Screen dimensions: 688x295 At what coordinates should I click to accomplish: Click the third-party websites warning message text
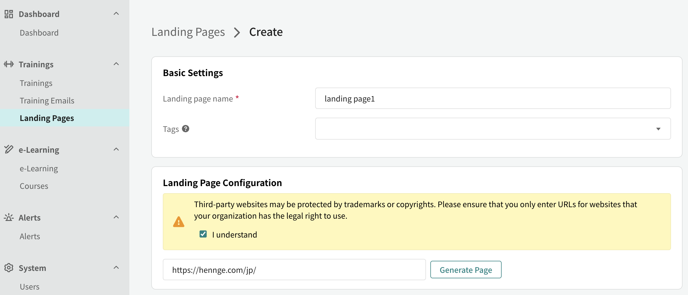coord(416,210)
